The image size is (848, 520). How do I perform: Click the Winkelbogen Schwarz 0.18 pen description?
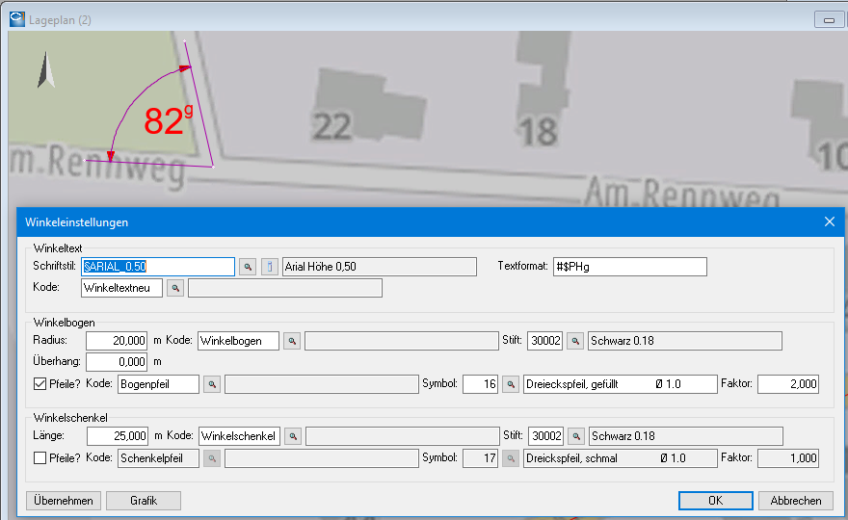click(685, 341)
